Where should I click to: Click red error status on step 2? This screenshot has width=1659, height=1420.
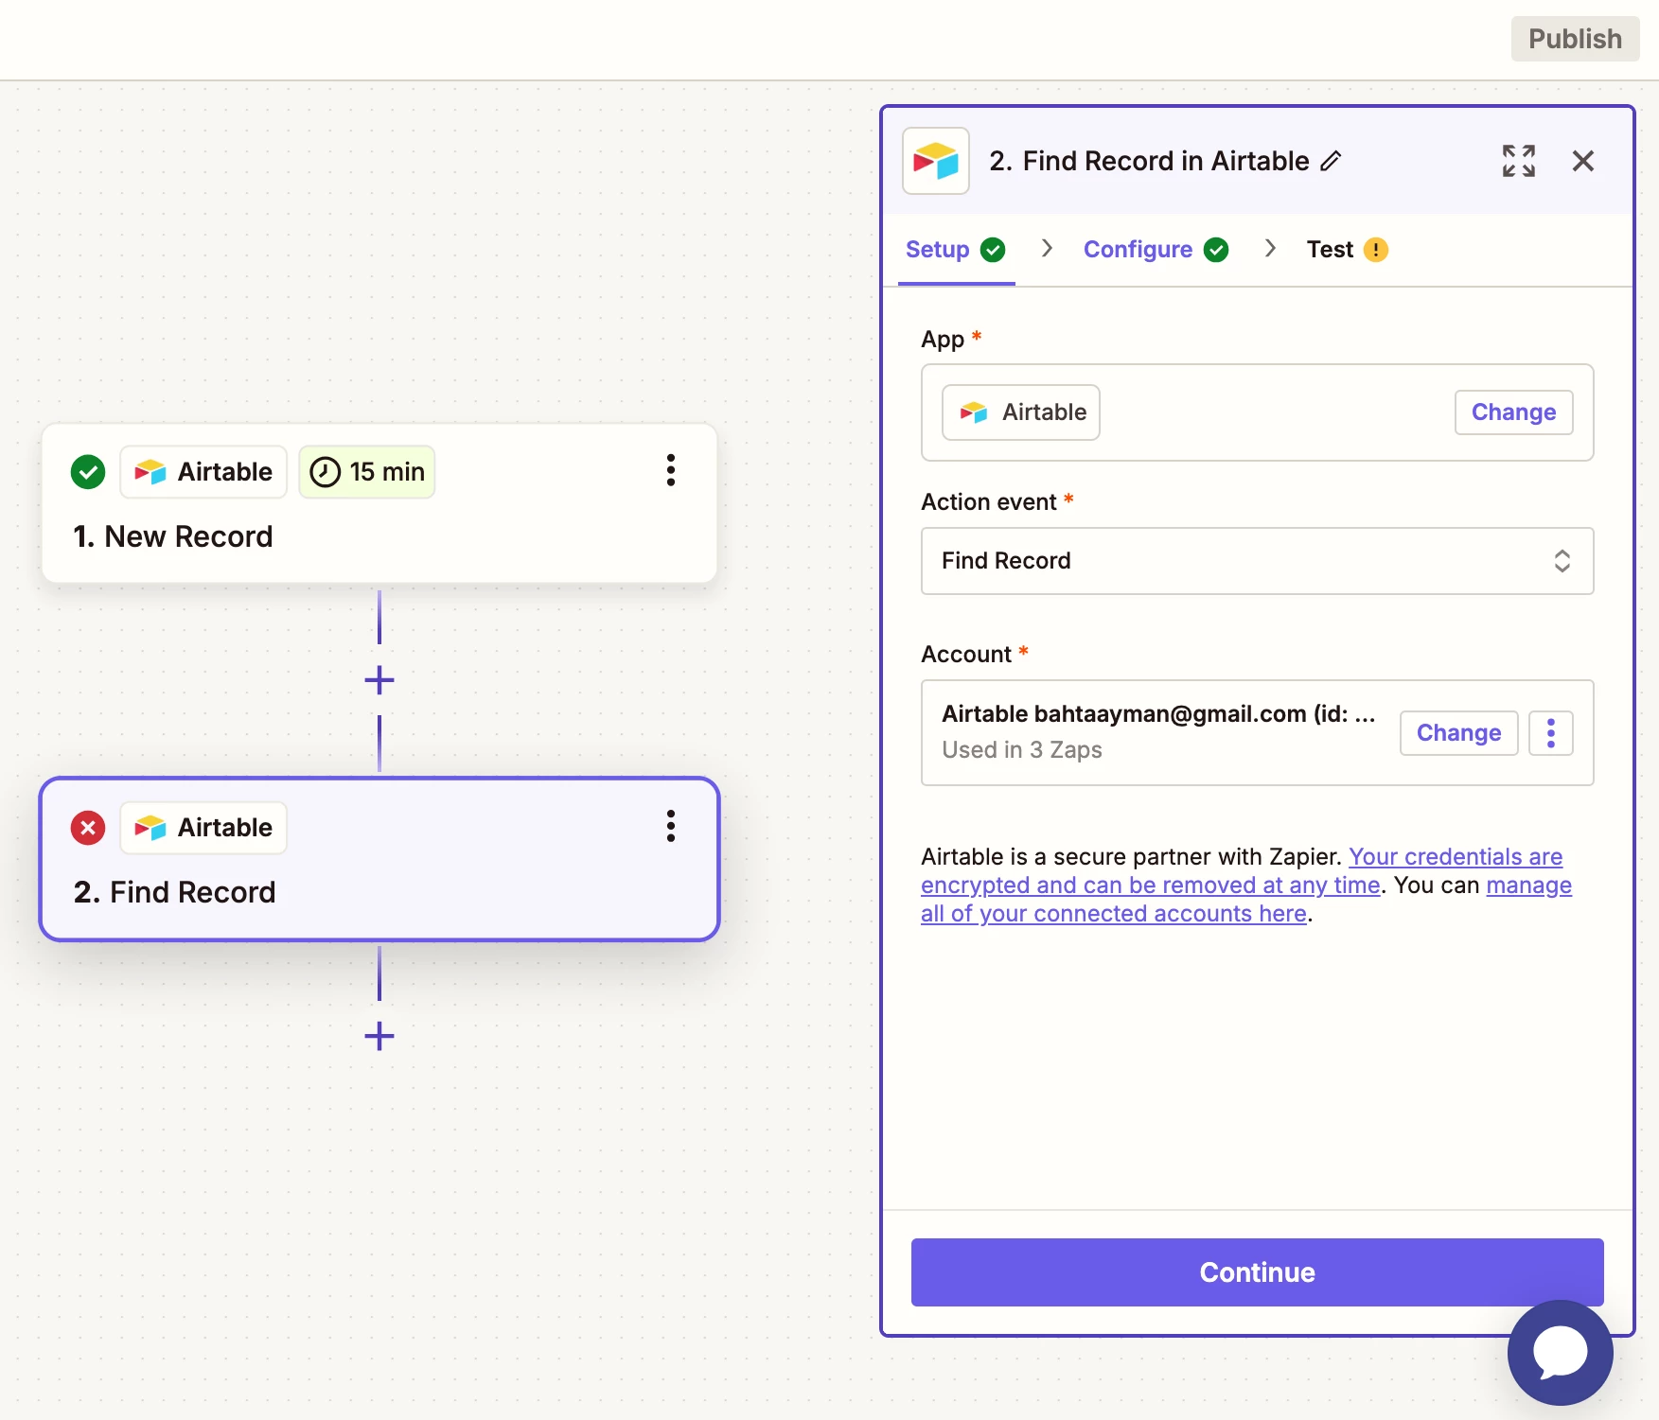pos(88,828)
